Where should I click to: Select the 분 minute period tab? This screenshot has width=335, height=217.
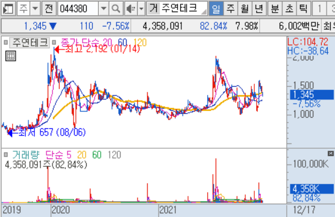click(x=275, y=8)
